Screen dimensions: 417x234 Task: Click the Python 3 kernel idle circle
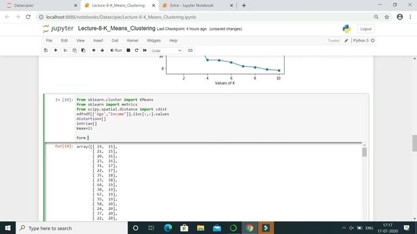click(373, 40)
